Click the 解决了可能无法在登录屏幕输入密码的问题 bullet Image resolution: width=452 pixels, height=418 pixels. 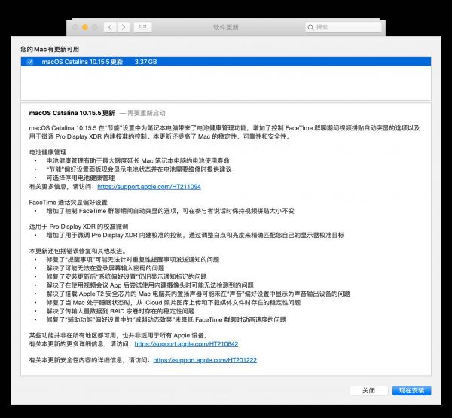[x=105, y=268]
